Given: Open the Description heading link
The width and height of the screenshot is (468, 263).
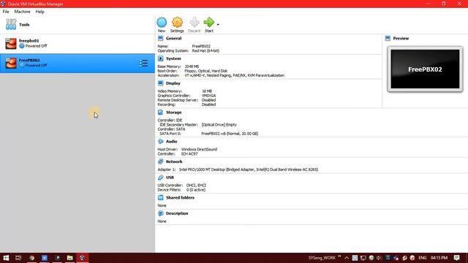Looking at the screenshot, I should (x=177, y=213).
